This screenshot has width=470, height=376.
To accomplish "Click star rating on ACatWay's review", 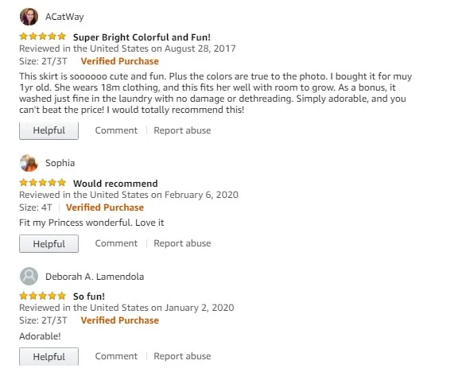I will pos(43,37).
